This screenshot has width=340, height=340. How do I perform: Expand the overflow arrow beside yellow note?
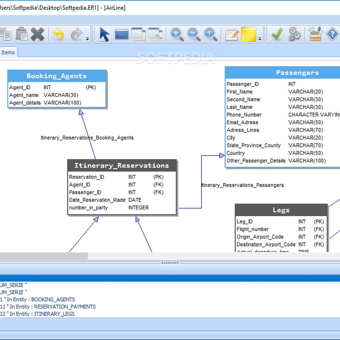(x=260, y=39)
